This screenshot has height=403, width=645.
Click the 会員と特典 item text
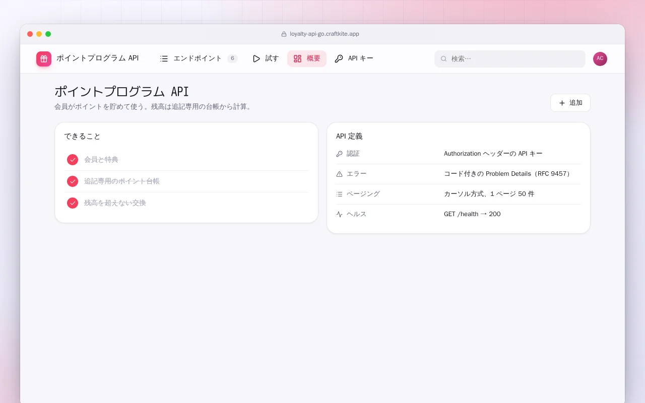(x=101, y=160)
